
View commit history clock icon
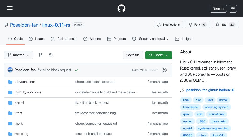coord(165,70)
